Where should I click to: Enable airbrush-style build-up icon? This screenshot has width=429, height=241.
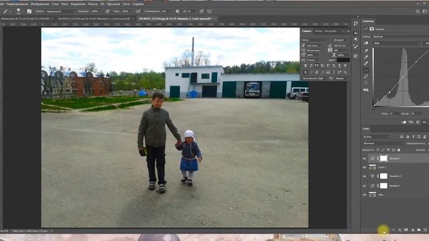pos(138,11)
